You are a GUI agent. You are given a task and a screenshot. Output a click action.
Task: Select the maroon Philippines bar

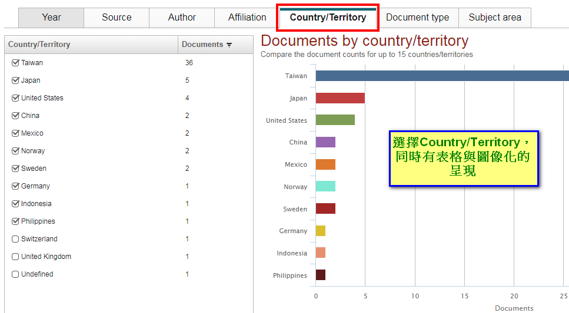coord(321,275)
